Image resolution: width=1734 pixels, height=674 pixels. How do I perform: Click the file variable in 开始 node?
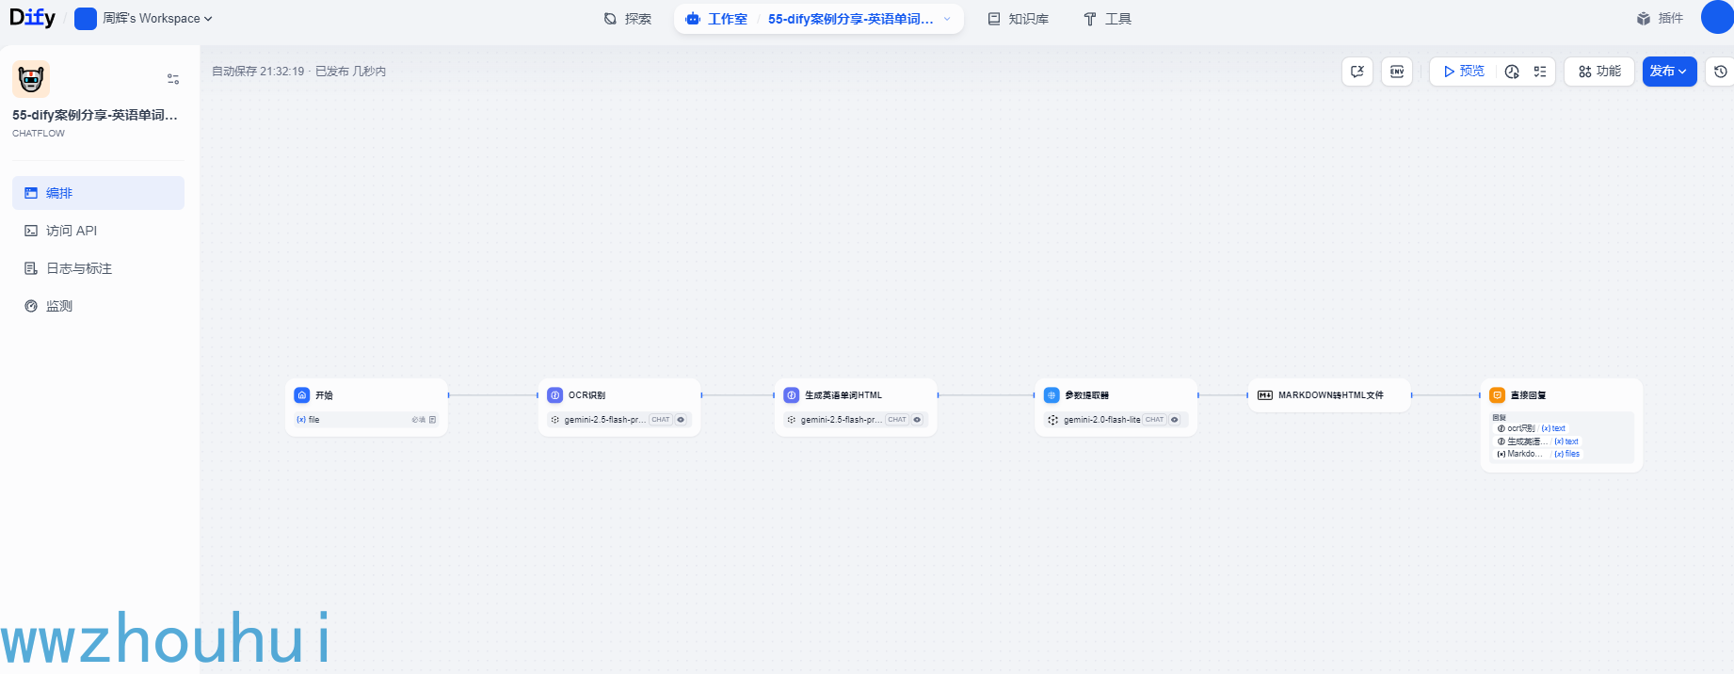(x=366, y=420)
